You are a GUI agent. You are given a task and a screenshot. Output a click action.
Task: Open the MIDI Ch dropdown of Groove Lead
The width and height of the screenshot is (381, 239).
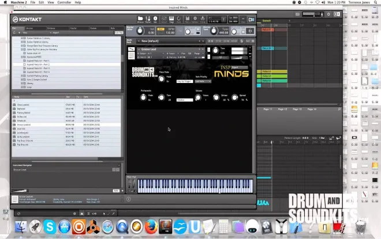(x=151, y=57)
